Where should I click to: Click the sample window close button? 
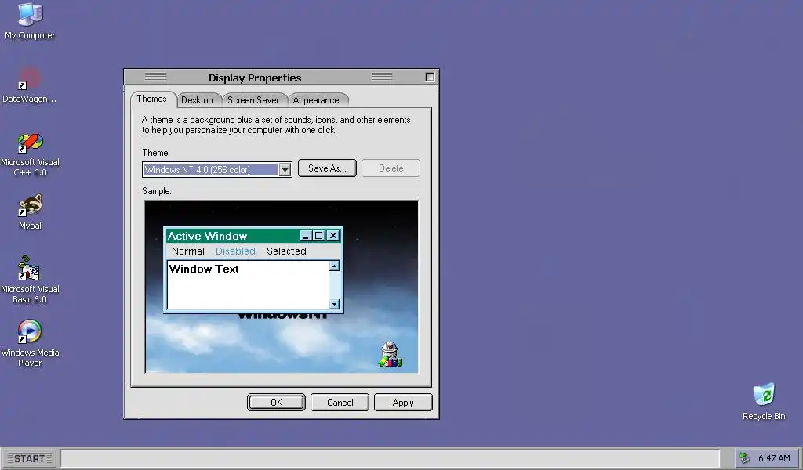point(332,236)
